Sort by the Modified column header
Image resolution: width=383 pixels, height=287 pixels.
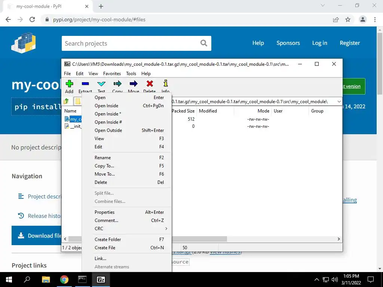pos(215,111)
